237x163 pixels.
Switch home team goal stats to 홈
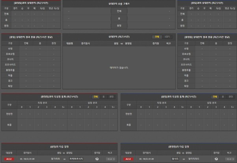click(103, 96)
